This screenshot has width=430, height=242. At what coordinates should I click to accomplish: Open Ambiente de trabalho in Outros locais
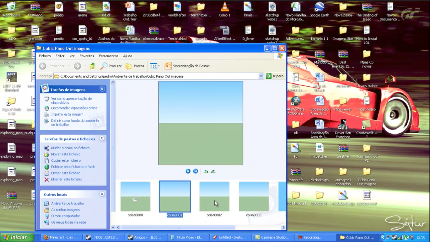(x=67, y=204)
